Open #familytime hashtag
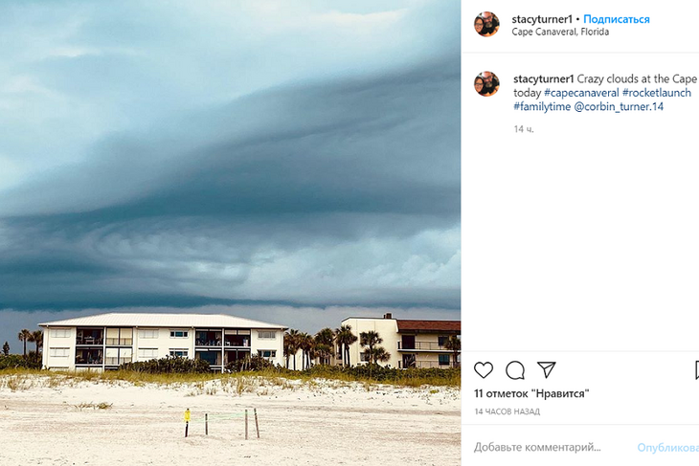 click(x=542, y=106)
